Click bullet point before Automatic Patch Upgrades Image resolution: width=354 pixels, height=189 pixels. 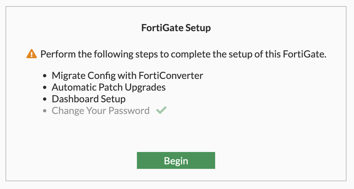tap(45, 88)
